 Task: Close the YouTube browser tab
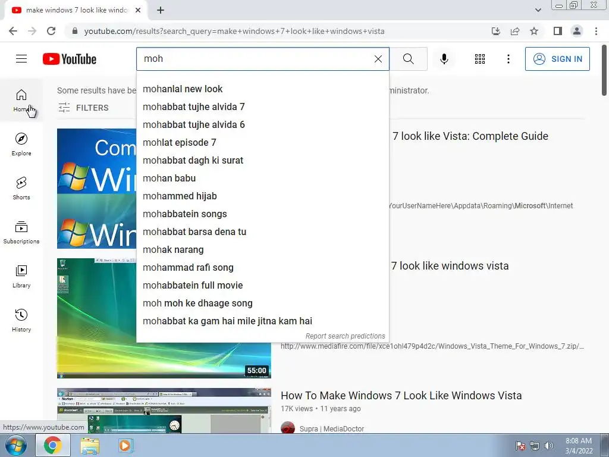[x=138, y=10]
